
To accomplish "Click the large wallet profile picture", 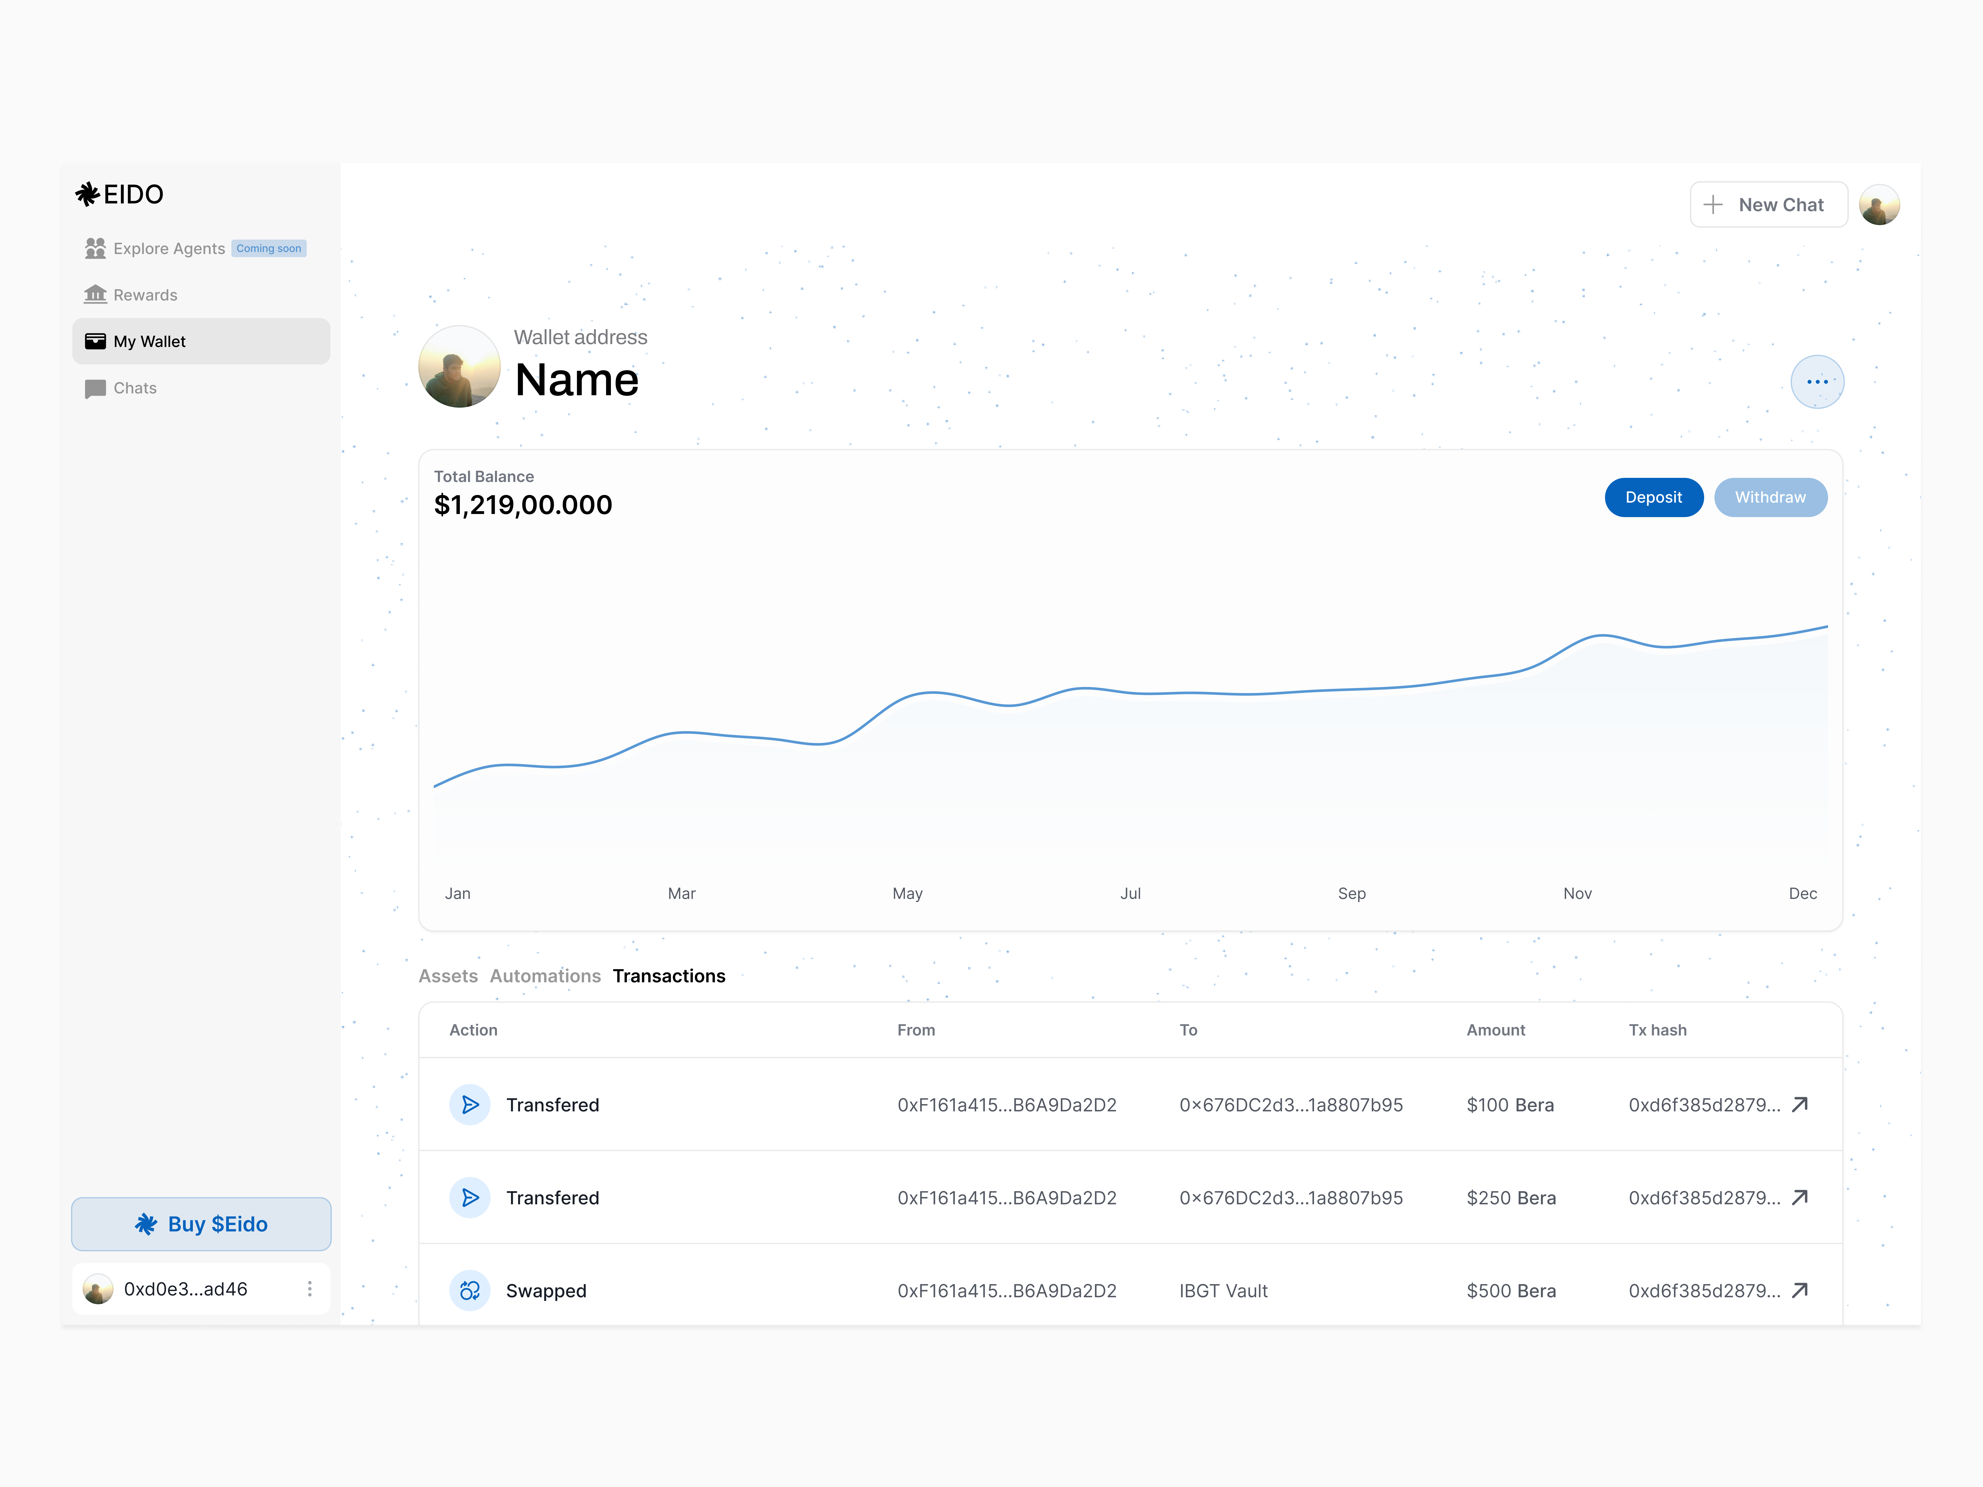I will tap(460, 367).
